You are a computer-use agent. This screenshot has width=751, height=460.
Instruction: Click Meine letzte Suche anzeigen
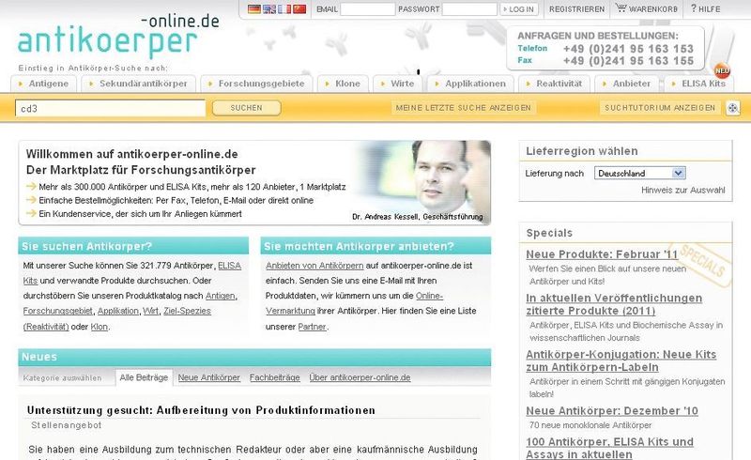(x=463, y=108)
